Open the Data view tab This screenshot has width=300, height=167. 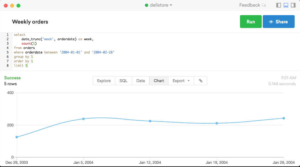141,81
